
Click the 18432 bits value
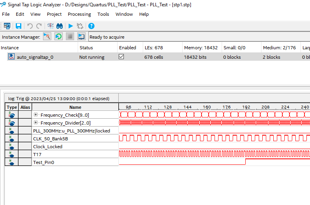pyautogui.click(x=195, y=57)
